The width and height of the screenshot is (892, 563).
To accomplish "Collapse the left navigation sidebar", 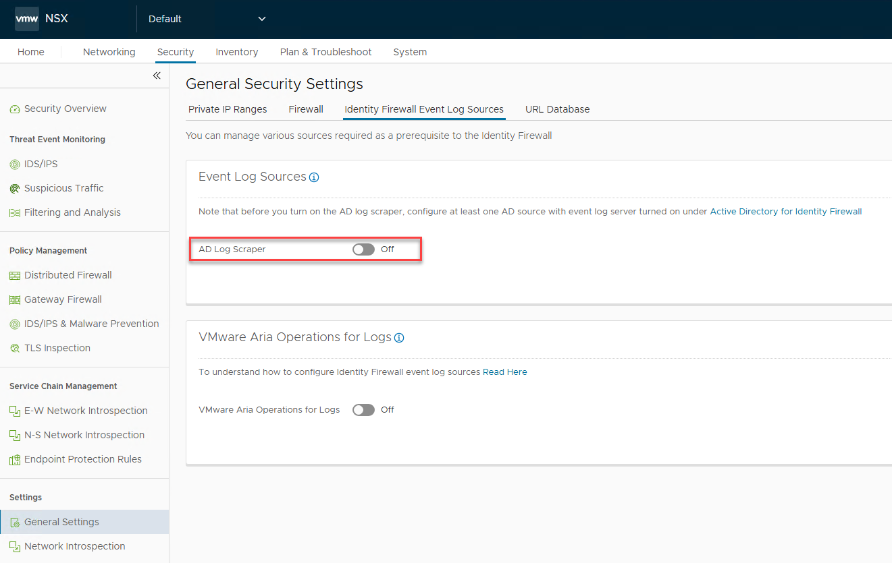I will tap(157, 76).
